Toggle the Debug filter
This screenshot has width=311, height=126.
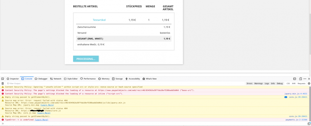coord(280,83)
